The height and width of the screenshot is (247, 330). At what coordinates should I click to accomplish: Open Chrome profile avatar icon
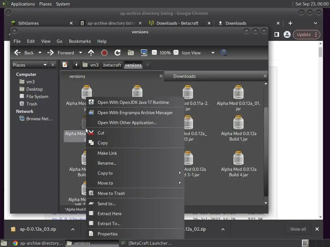click(287, 34)
